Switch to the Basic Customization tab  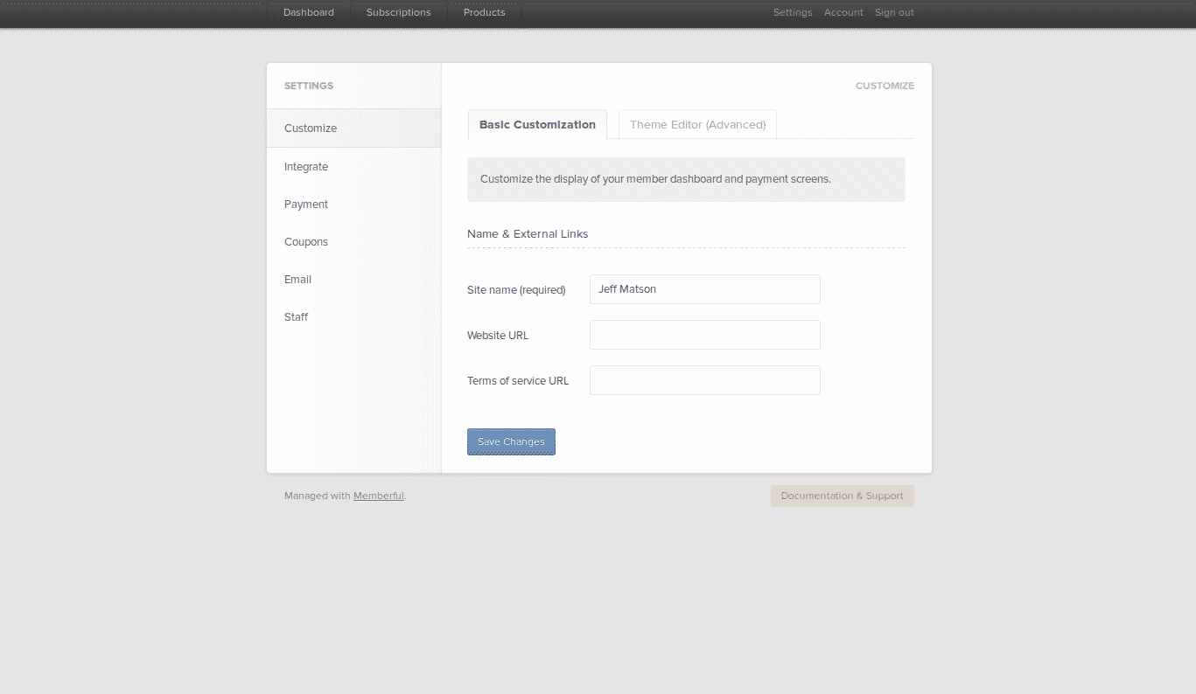pos(537,125)
